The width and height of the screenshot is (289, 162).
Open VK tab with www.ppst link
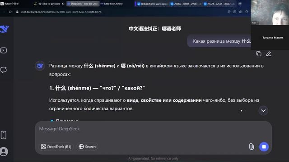153,4
